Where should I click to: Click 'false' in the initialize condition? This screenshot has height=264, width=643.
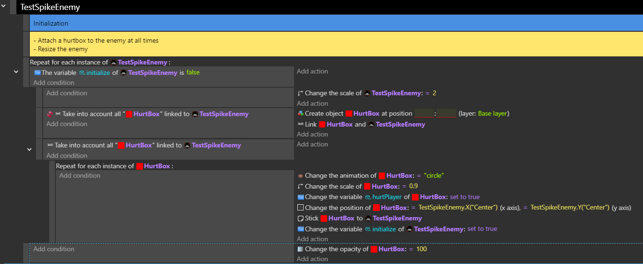[193, 73]
